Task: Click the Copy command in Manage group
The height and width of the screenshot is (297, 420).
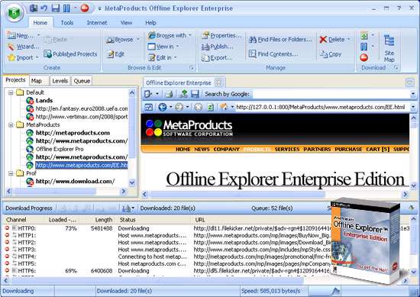Action: point(330,54)
